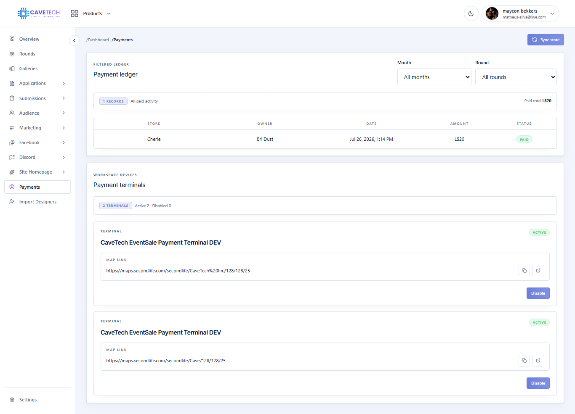
Task: Open Settings at sidebar bottom
Action: click(x=37, y=400)
